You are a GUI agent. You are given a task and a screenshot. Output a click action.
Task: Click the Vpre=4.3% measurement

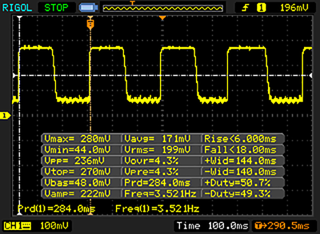151,172
